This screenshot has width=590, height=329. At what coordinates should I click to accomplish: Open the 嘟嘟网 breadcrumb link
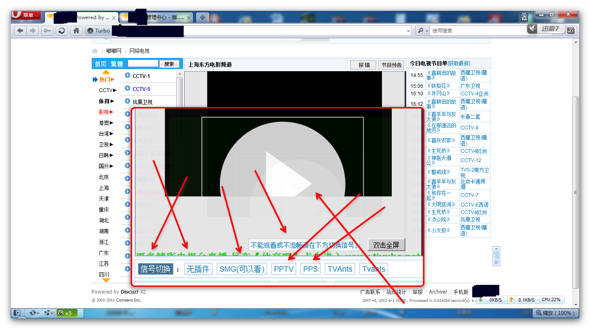[x=114, y=51]
